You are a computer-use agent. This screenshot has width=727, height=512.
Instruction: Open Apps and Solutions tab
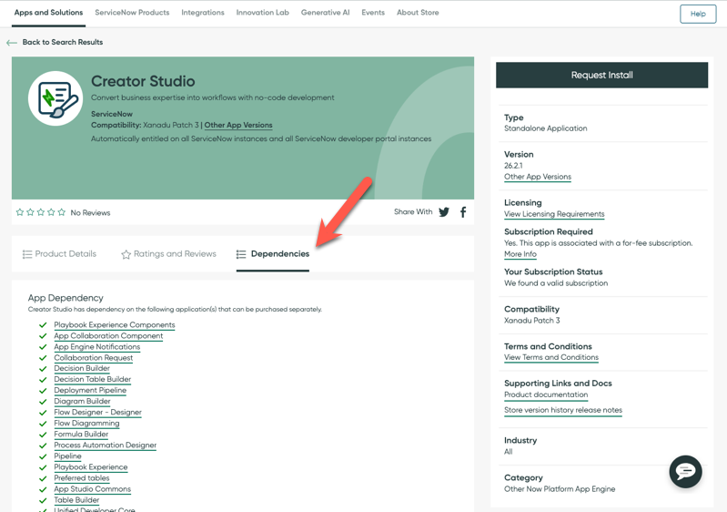[x=48, y=13]
